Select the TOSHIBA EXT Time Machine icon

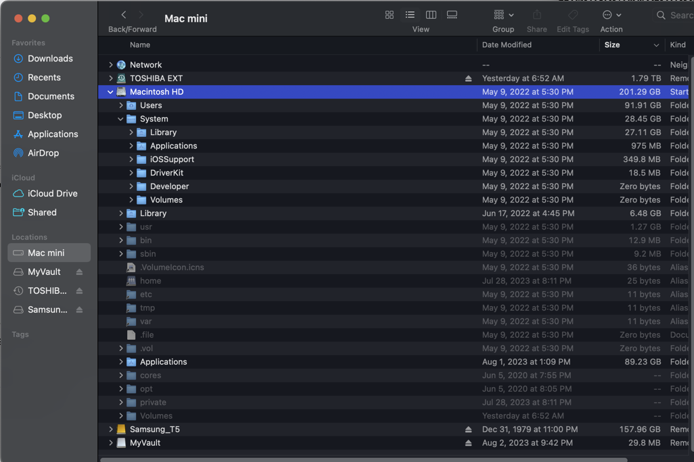coord(121,78)
